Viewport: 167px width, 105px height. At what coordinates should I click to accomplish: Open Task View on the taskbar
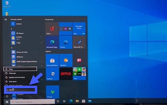coord(64,101)
